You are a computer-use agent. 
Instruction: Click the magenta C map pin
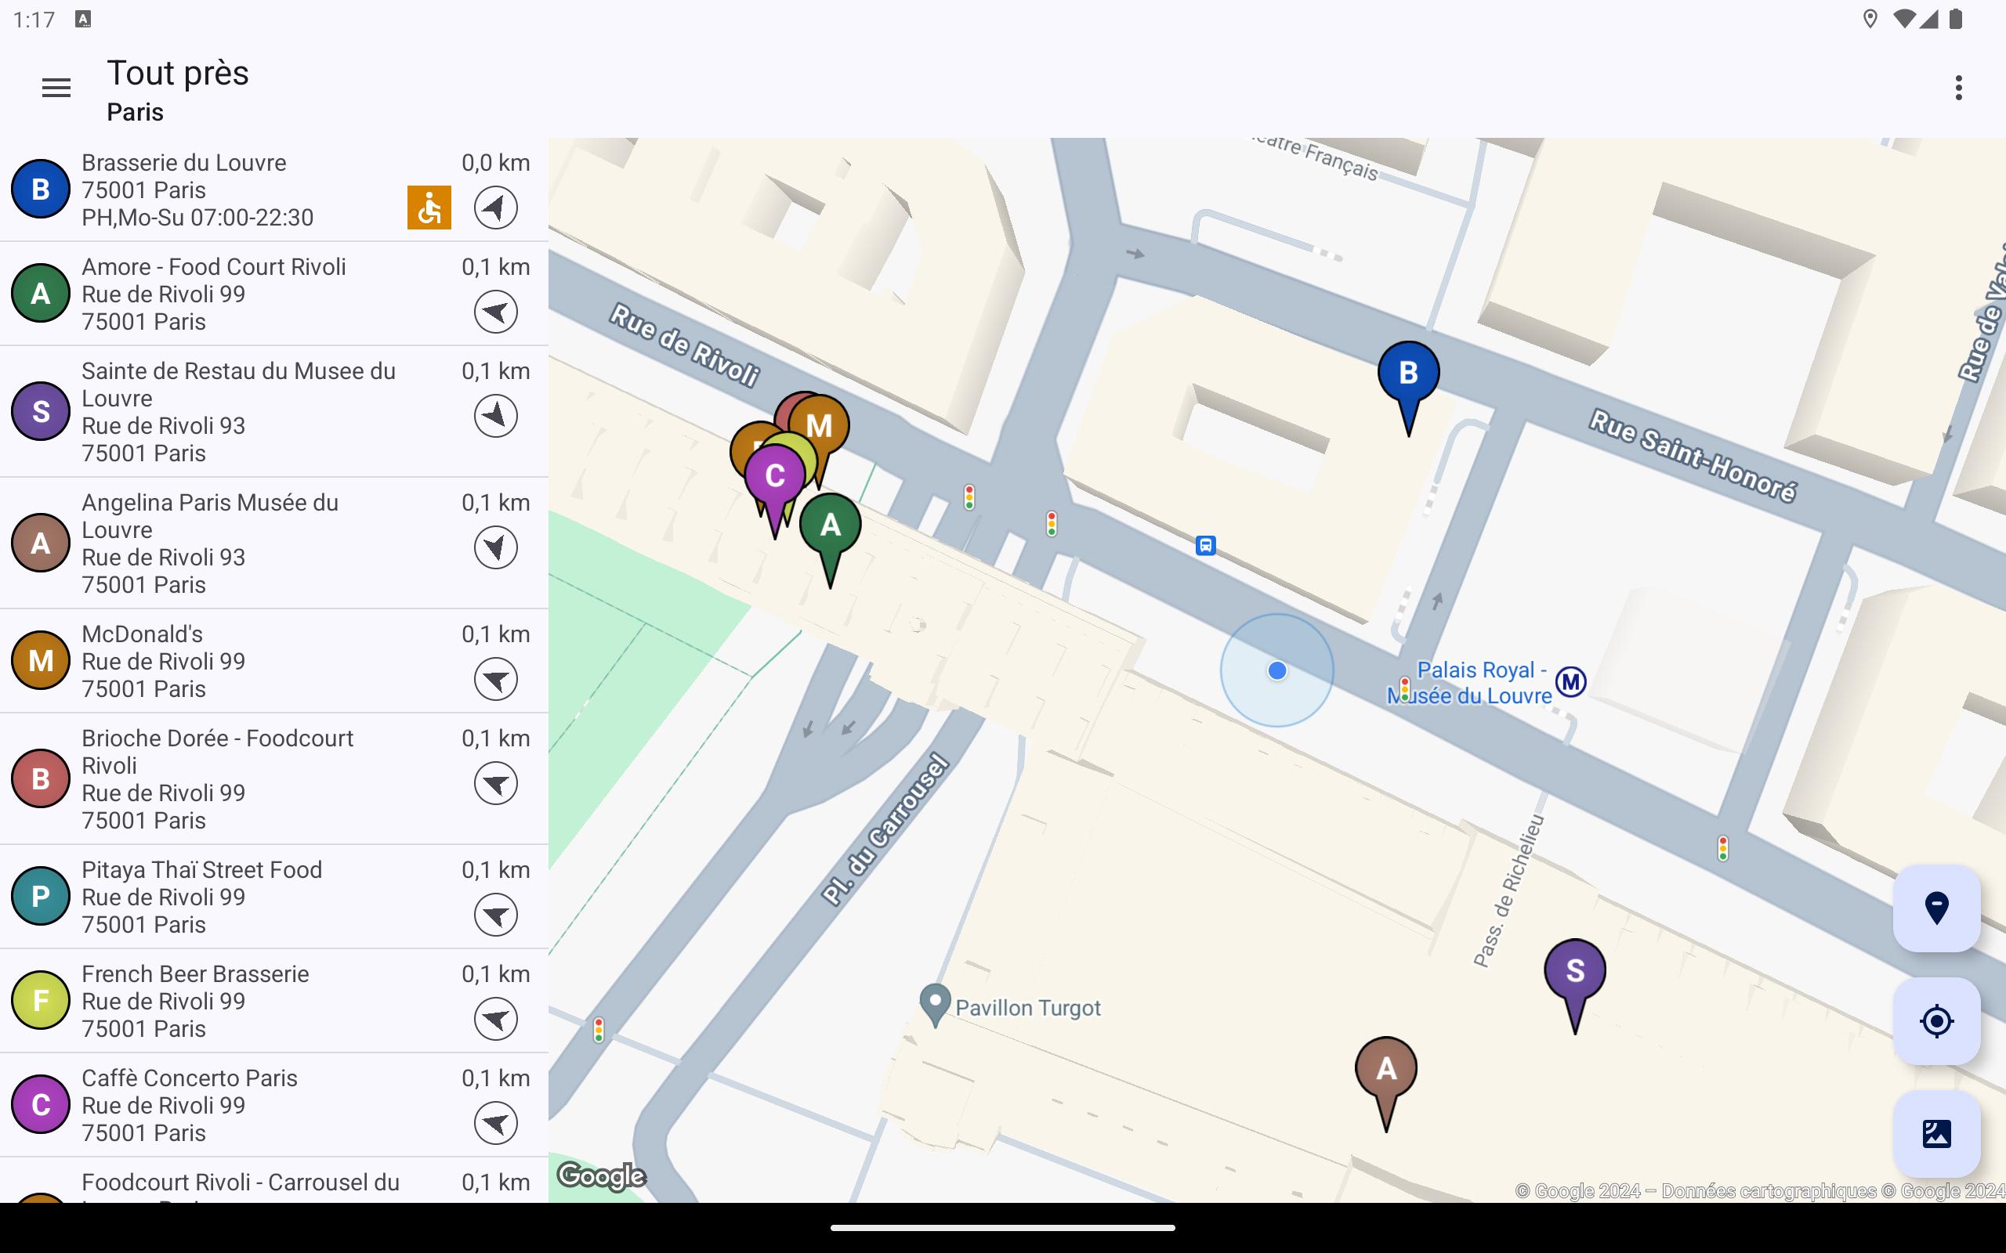pyautogui.click(x=775, y=476)
